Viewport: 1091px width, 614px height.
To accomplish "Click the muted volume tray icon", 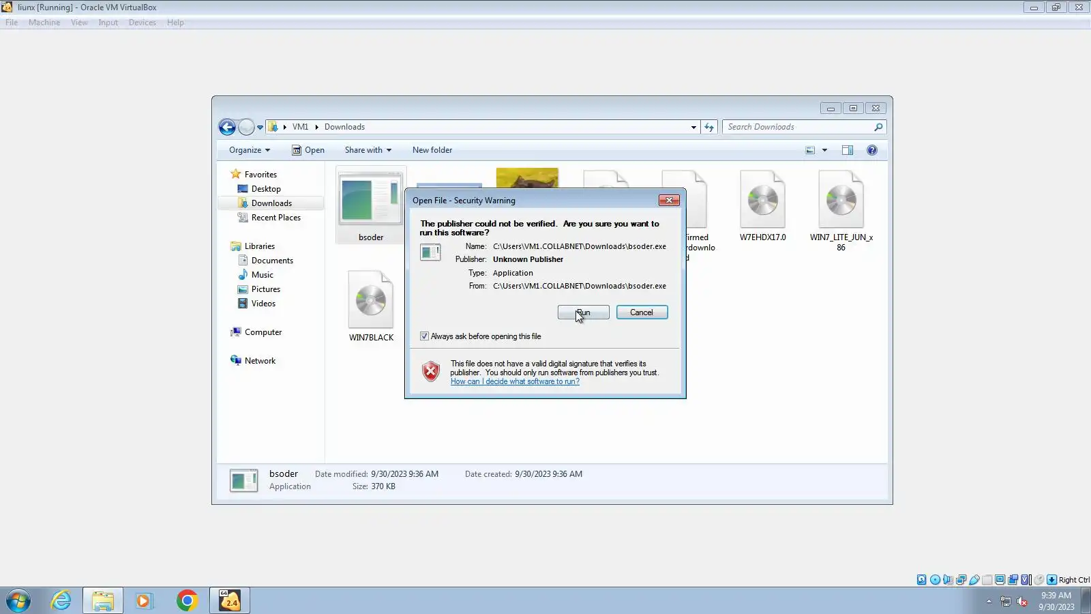I will (1022, 601).
